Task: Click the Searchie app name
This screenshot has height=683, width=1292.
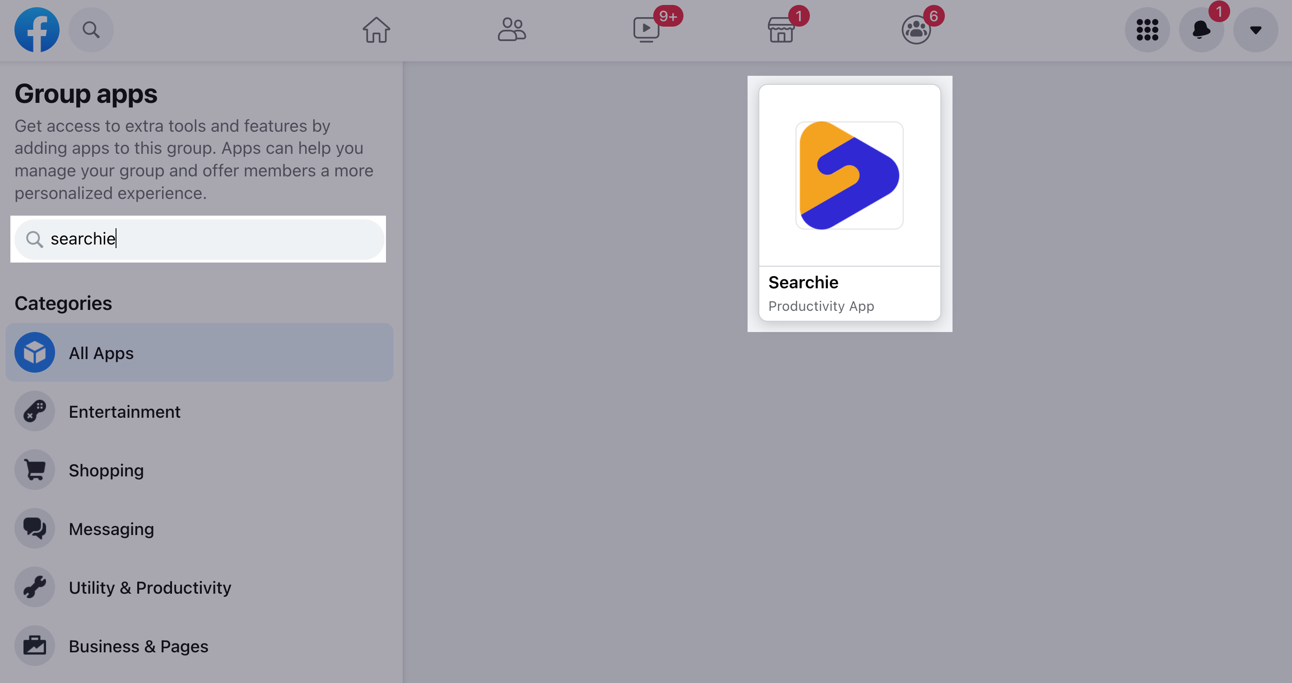Action: (x=803, y=282)
